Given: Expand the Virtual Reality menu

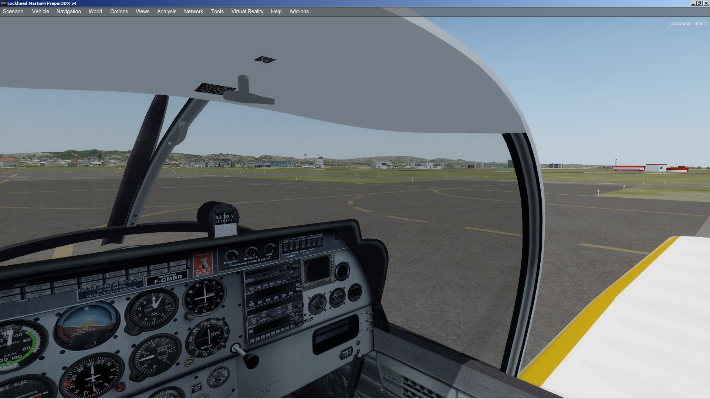Looking at the screenshot, I should pos(247,11).
